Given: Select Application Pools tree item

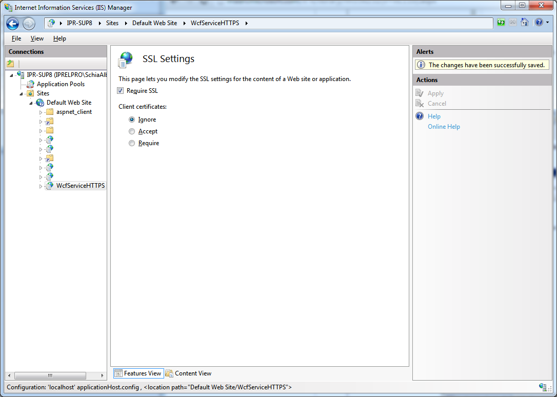Looking at the screenshot, I should coord(61,84).
